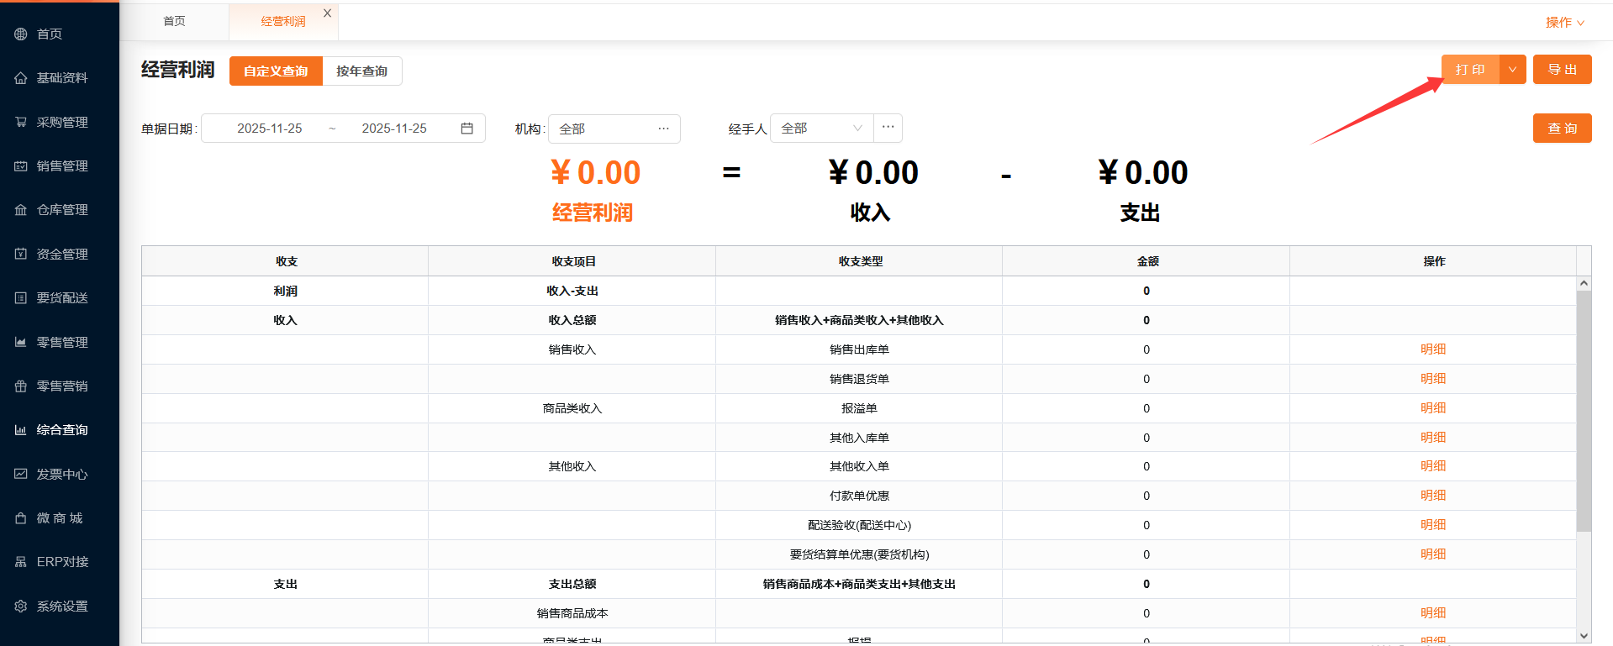Click the 销售管理 sidebar icon
This screenshot has height=646, width=1613.
(21, 166)
